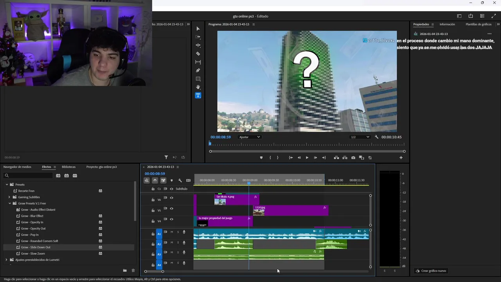Screen dimensions: 501x282
Task: Click Crear gráfico nuevo button
Action: coord(431,271)
